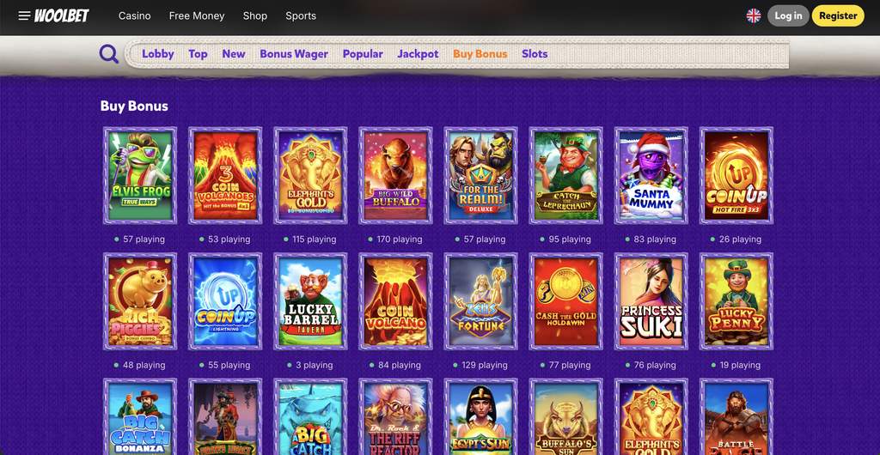
Task: Go to Free Money page
Action: point(197,15)
